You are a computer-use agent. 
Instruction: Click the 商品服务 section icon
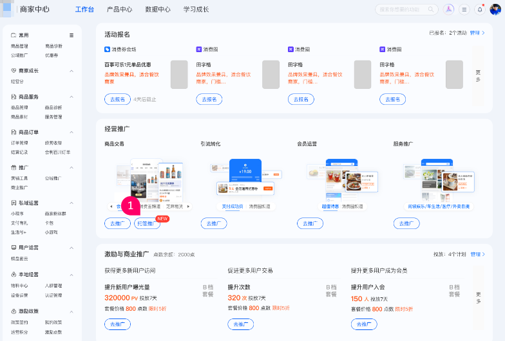tap(14, 97)
